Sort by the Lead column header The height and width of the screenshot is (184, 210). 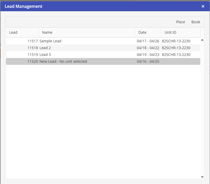pos(13,32)
